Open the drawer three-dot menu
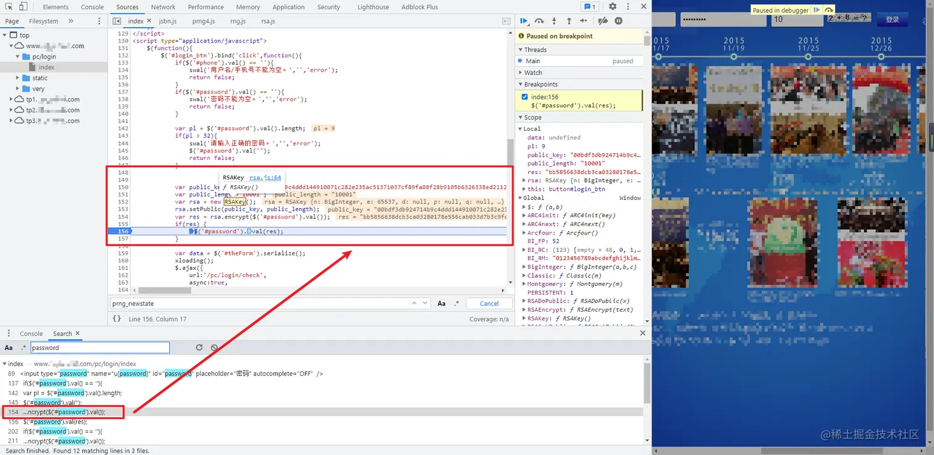 point(7,333)
